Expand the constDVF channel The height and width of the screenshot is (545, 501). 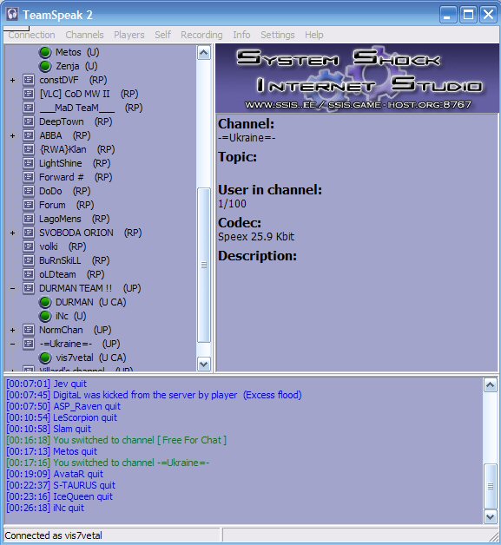coord(12,81)
